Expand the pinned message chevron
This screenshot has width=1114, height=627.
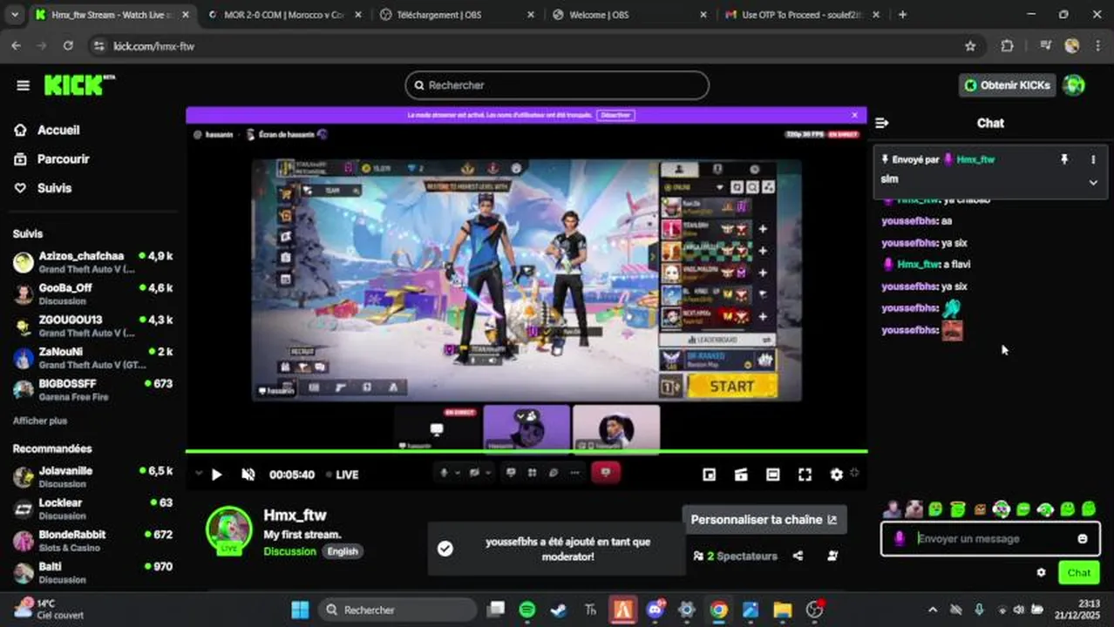(x=1093, y=182)
